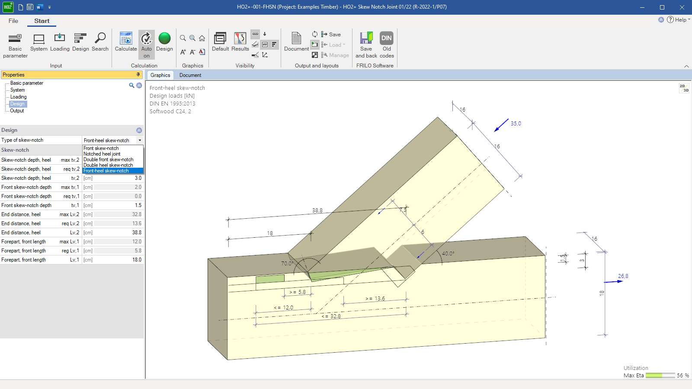Click the save disk icon in the title bar
Screen dimensions: 692x389
click(30, 7)
